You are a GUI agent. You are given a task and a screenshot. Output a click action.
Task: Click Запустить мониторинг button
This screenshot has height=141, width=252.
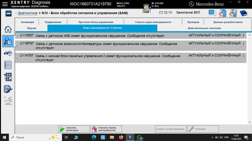74,129
